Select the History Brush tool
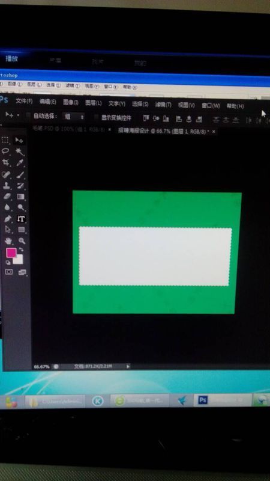This screenshot has width=270, height=481. tap(20, 186)
